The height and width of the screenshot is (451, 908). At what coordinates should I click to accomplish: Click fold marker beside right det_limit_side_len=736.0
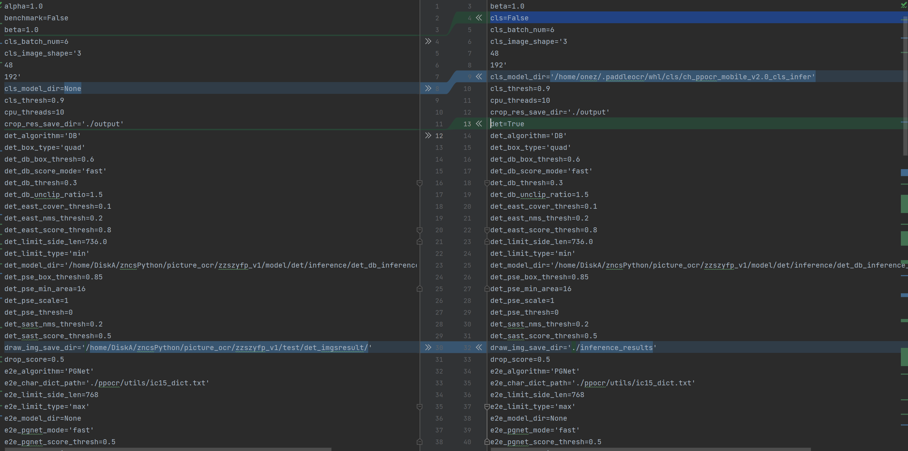(487, 242)
